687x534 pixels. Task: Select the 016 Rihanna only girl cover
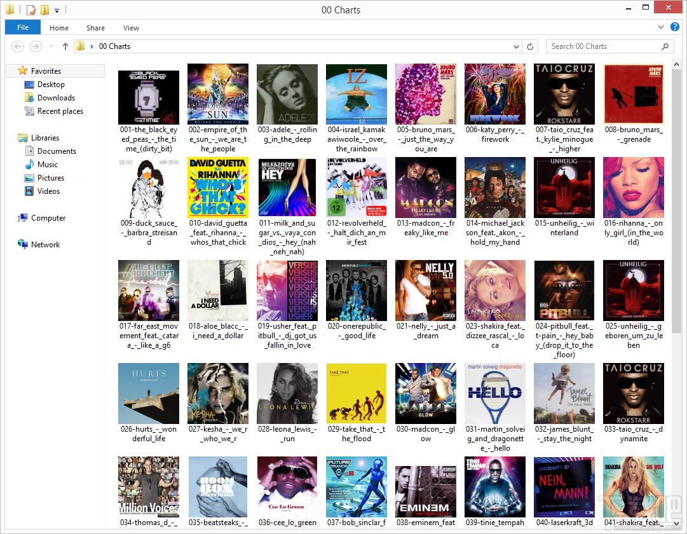click(634, 188)
